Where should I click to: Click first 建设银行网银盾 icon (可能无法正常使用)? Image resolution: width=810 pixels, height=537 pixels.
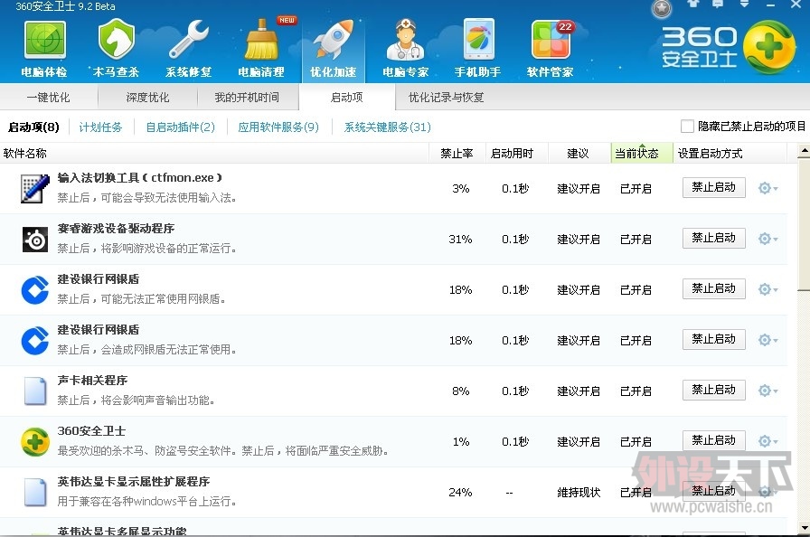pos(35,289)
